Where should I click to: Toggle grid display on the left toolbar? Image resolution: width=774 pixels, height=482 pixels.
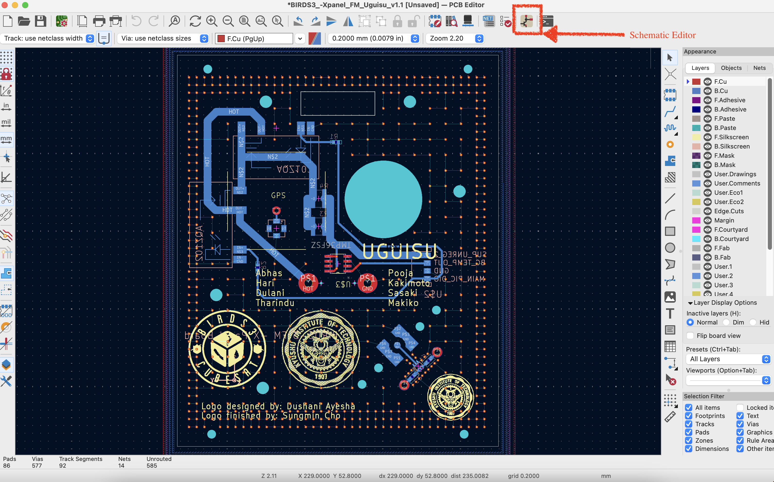[x=6, y=58]
